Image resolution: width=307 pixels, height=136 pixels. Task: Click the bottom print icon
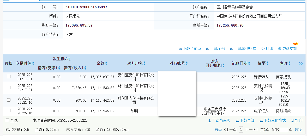click(292, 121)
